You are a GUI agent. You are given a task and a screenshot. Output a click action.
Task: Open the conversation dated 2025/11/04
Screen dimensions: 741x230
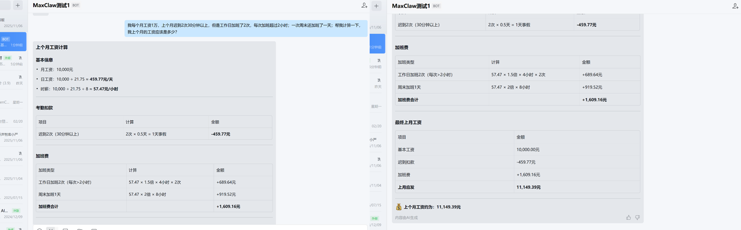point(13,178)
